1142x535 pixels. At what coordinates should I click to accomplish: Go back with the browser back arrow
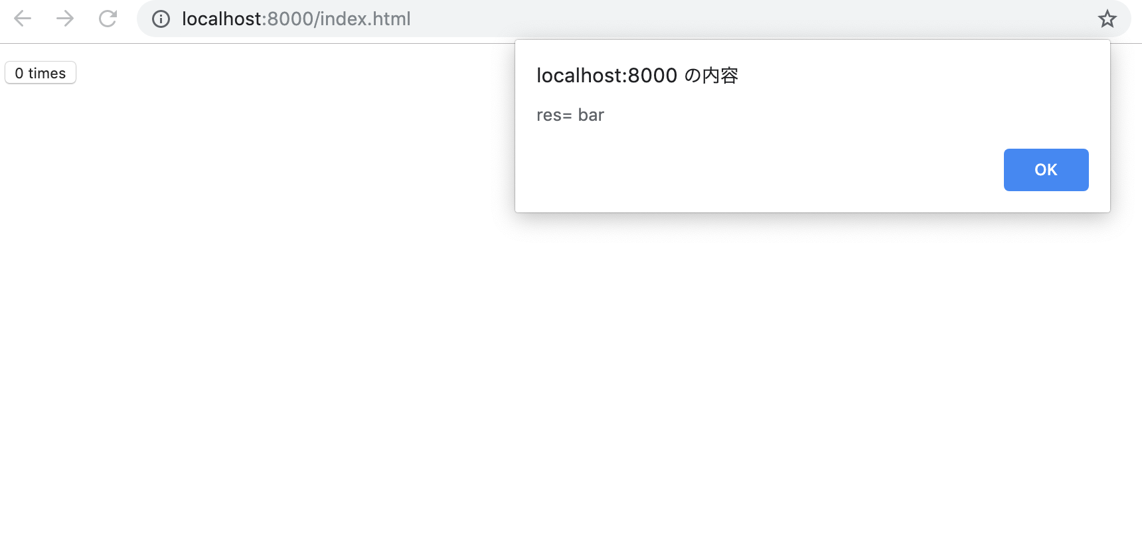(x=23, y=19)
